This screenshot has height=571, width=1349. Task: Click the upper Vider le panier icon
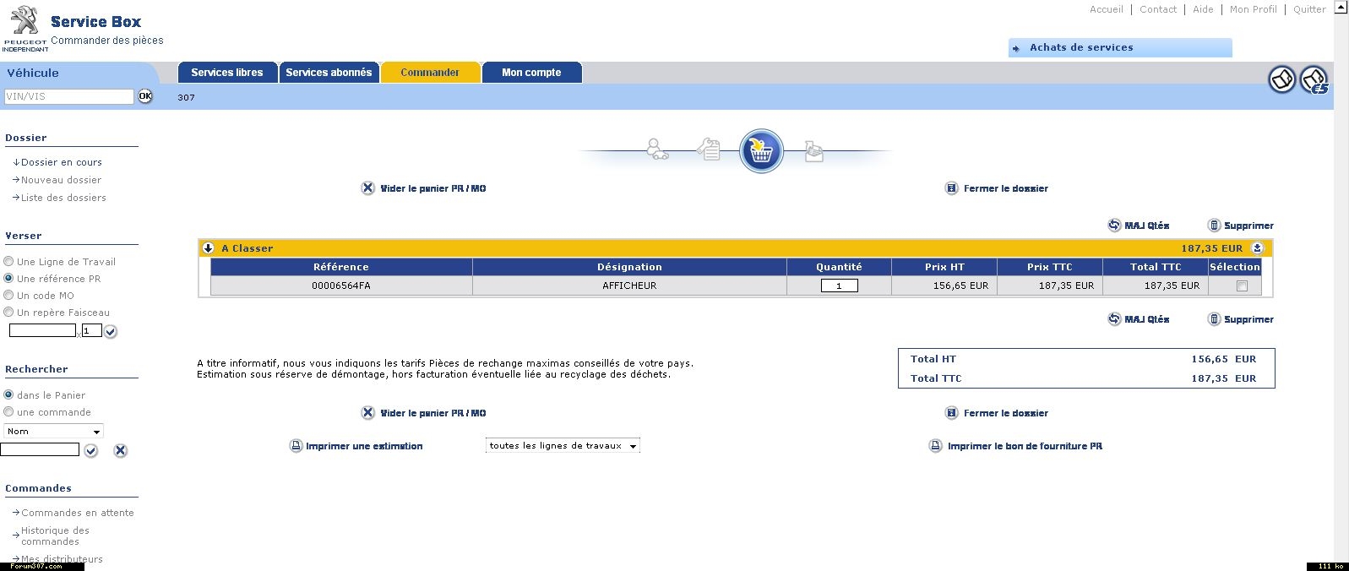pos(367,188)
